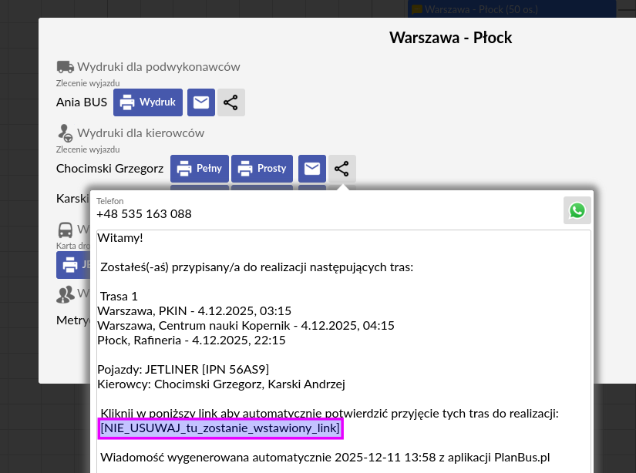Email trip order to Chocimski Grzegorz
The width and height of the screenshot is (636, 473).
312,169
